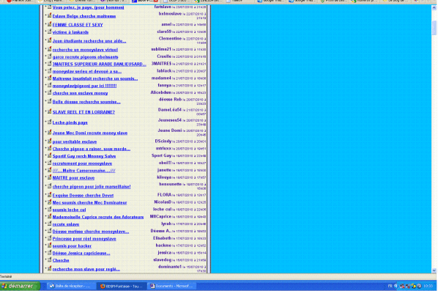The width and height of the screenshot is (438, 291).
Task: Click the topic icon beside 'garce recrute pigeons obeissants'
Action: (x=50, y=56)
